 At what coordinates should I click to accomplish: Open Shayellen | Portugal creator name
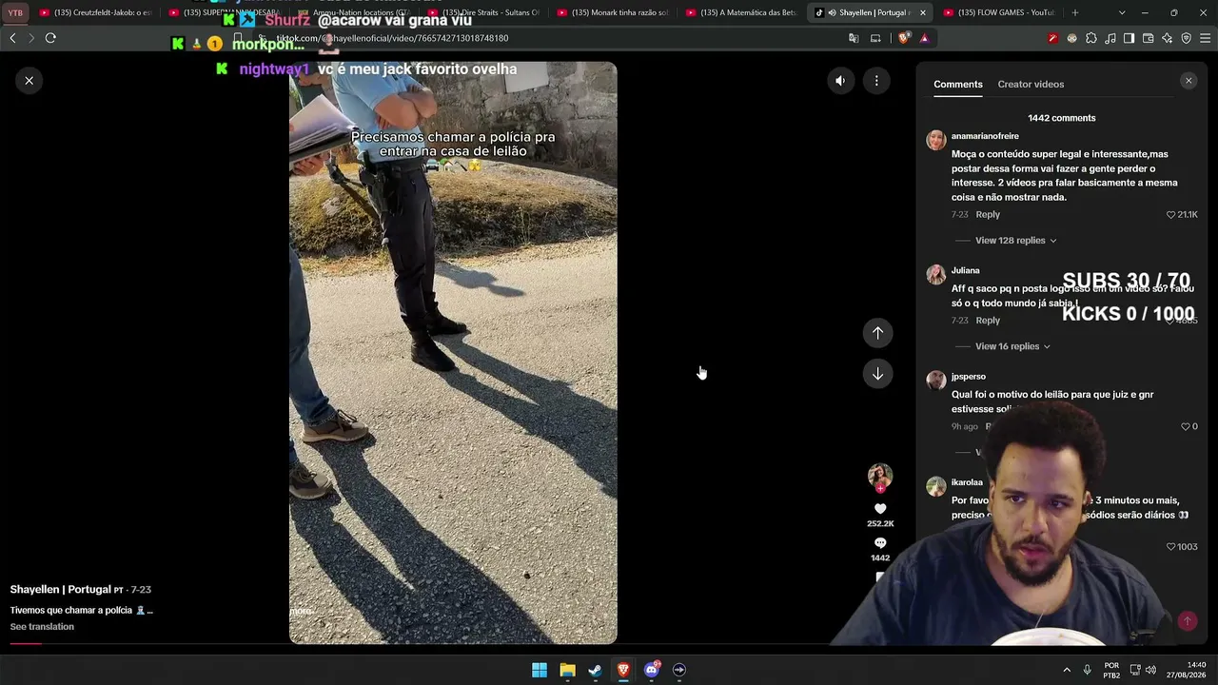61,590
